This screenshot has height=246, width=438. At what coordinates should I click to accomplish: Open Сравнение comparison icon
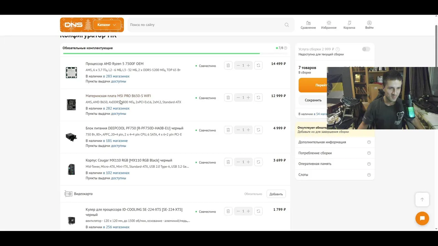click(308, 25)
